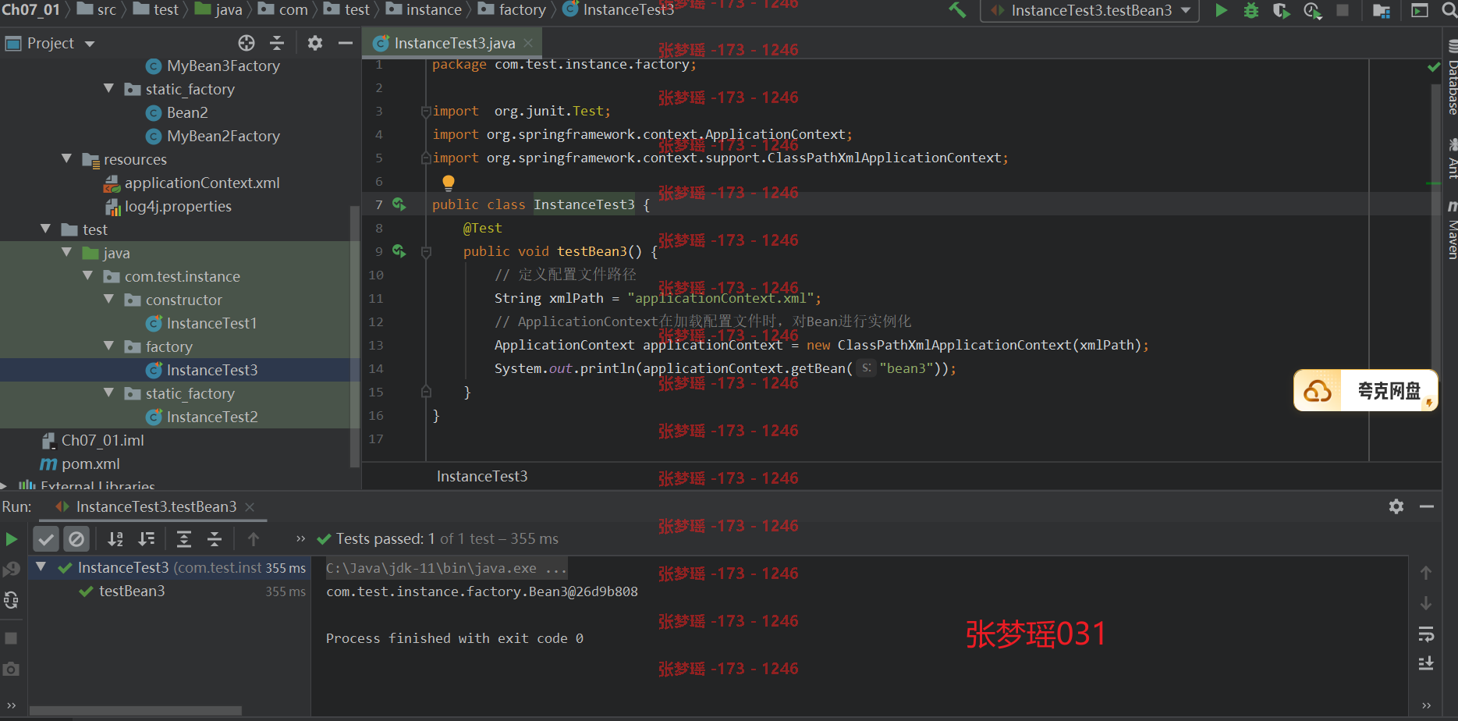The height and width of the screenshot is (721, 1458).
Task: Collapse the factory test package
Action: pyautogui.click(x=109, y=346)
